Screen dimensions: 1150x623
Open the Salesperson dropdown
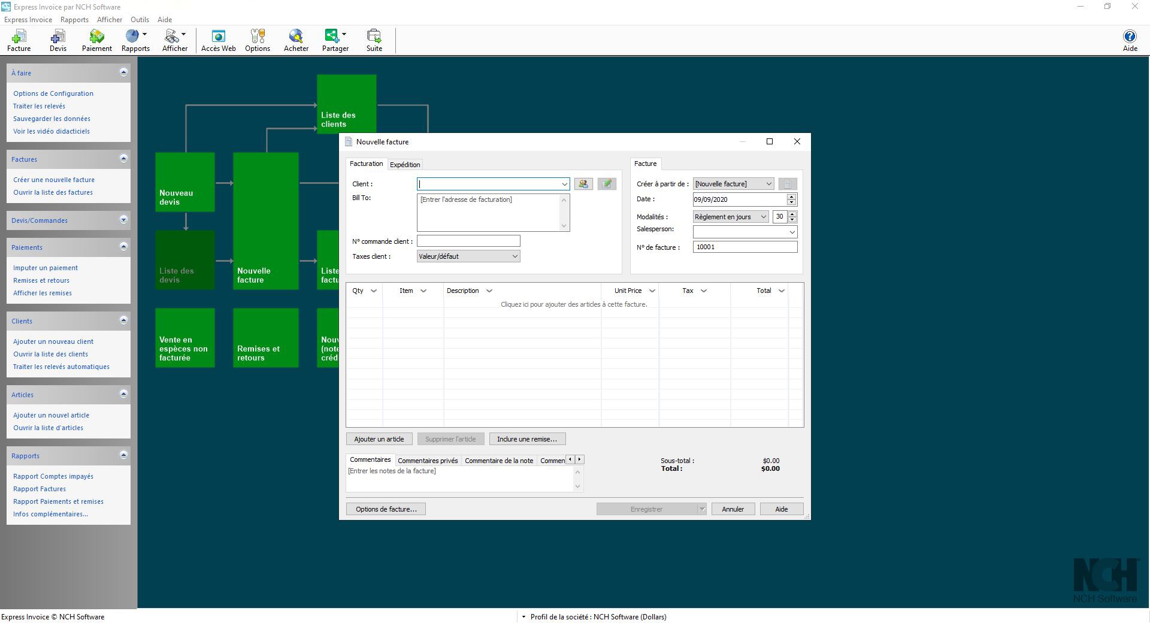pos(792,232)
